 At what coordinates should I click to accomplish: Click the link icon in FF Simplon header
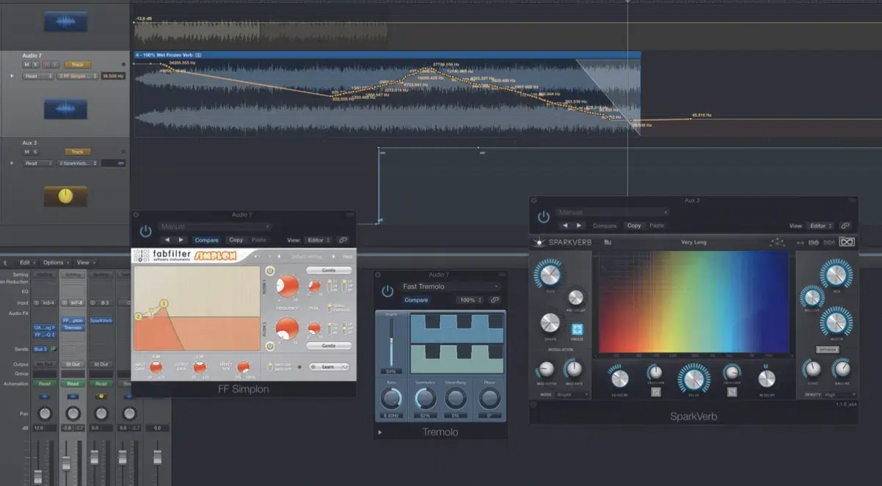(x=343, y=240)
